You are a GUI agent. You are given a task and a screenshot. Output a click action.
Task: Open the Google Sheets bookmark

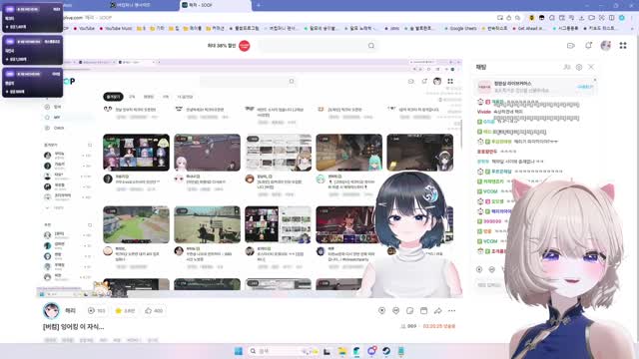[x=460, y=29]
